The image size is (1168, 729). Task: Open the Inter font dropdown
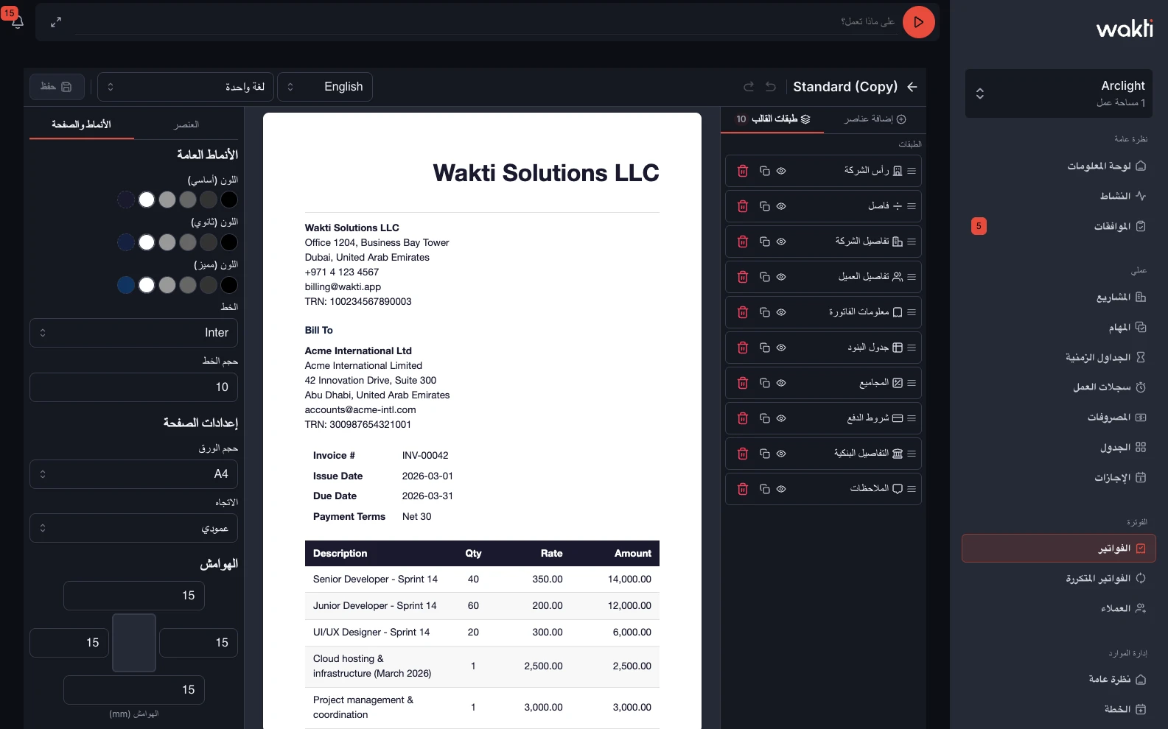[x=133, y=333]
